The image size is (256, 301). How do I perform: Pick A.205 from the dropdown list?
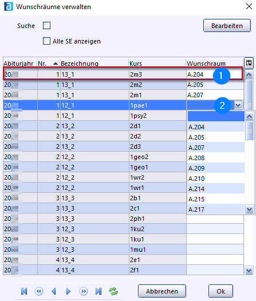tap(216, 137)
